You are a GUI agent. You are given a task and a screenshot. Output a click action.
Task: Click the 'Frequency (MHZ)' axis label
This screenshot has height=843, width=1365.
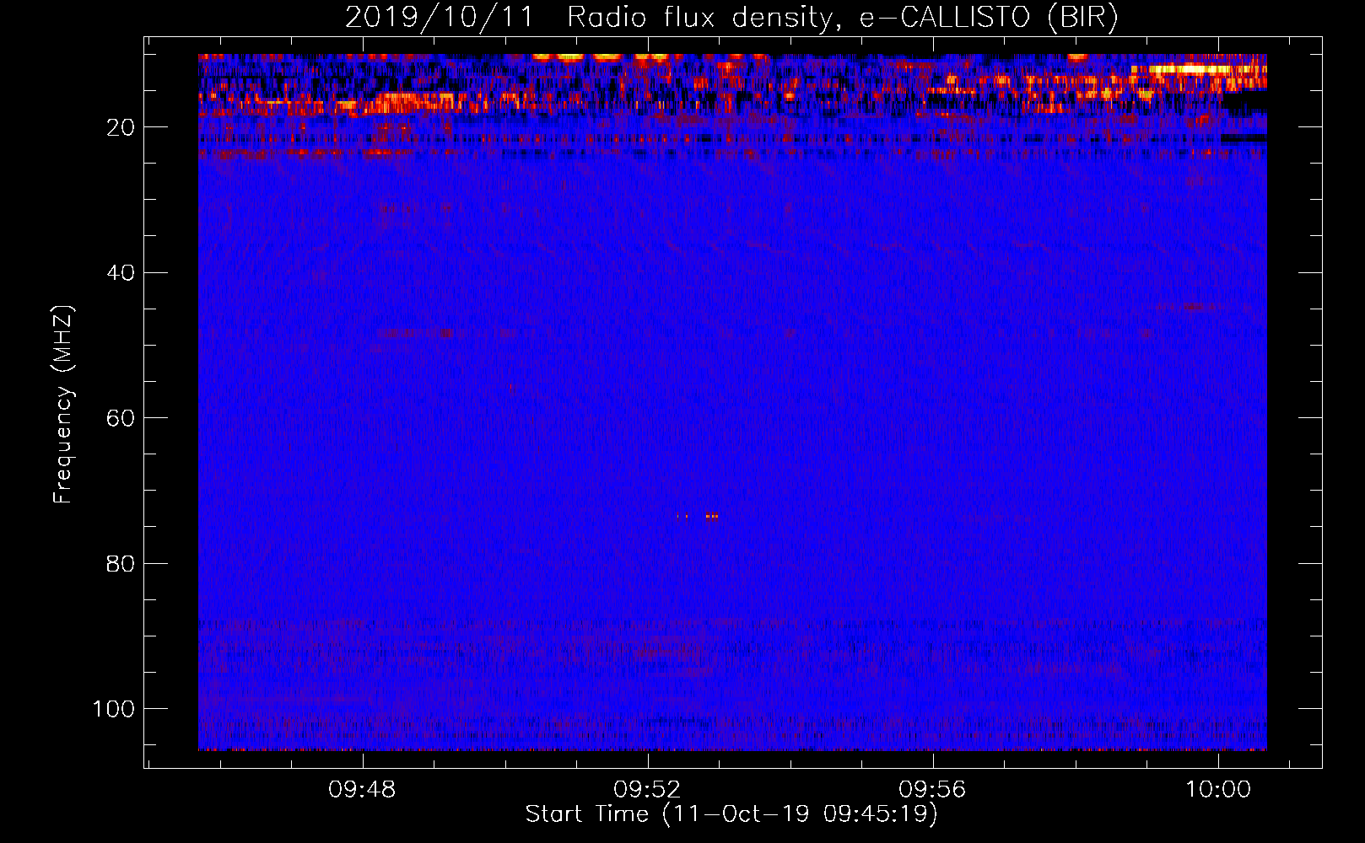[63, 405]
